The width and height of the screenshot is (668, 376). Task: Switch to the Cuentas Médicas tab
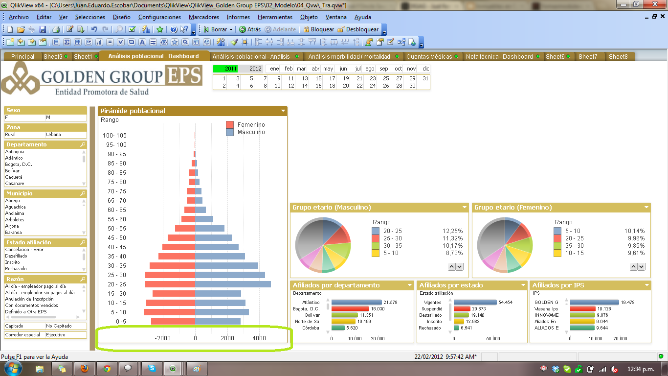tap(429, 57)
